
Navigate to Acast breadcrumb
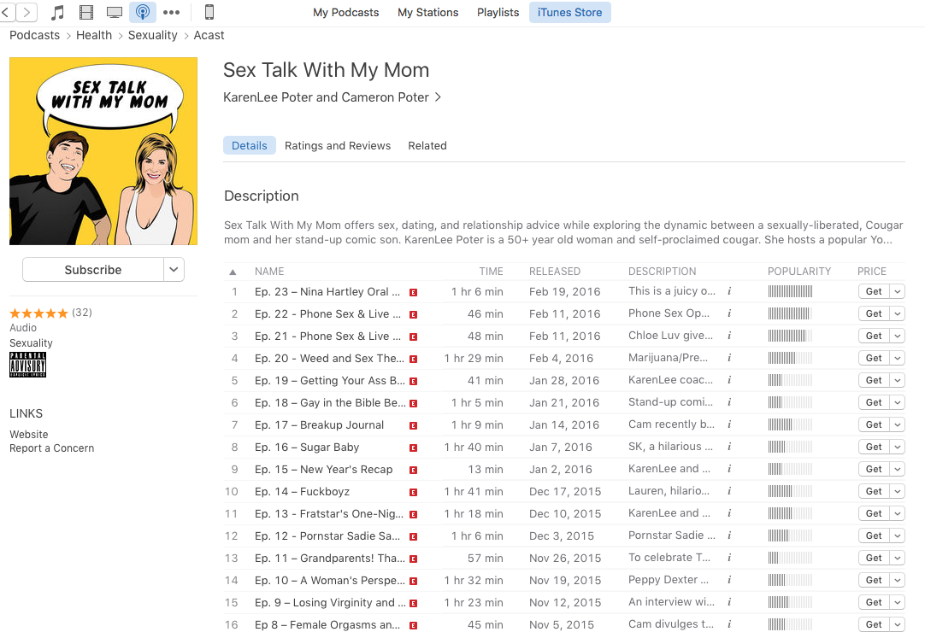(x=209, y=35)
